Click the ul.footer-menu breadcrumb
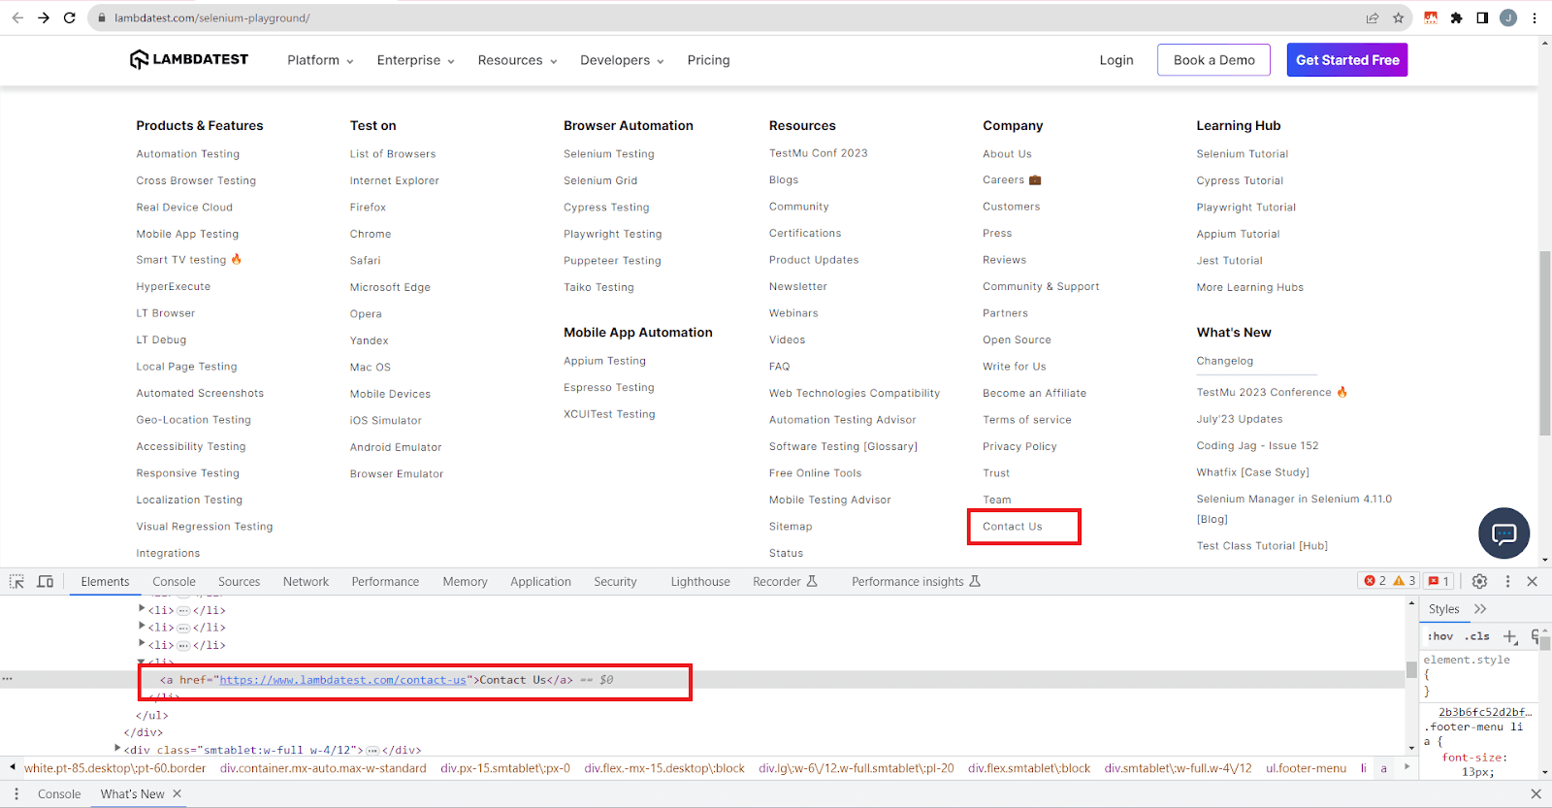Image resolution: width=1552 pixels, height=808 pixels. [1306, 768]
